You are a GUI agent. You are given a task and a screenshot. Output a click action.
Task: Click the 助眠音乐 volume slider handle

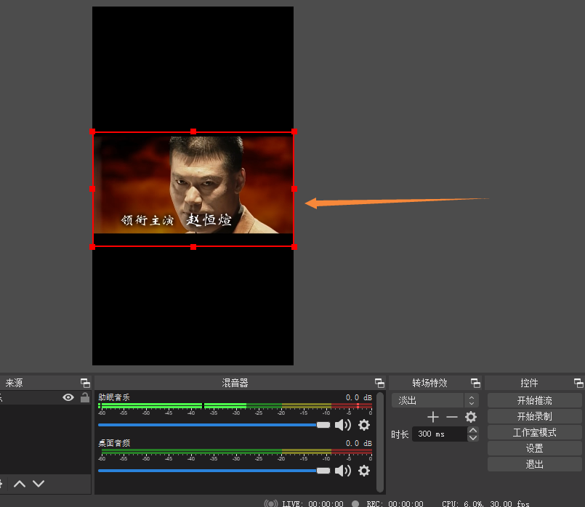[323, 425]
